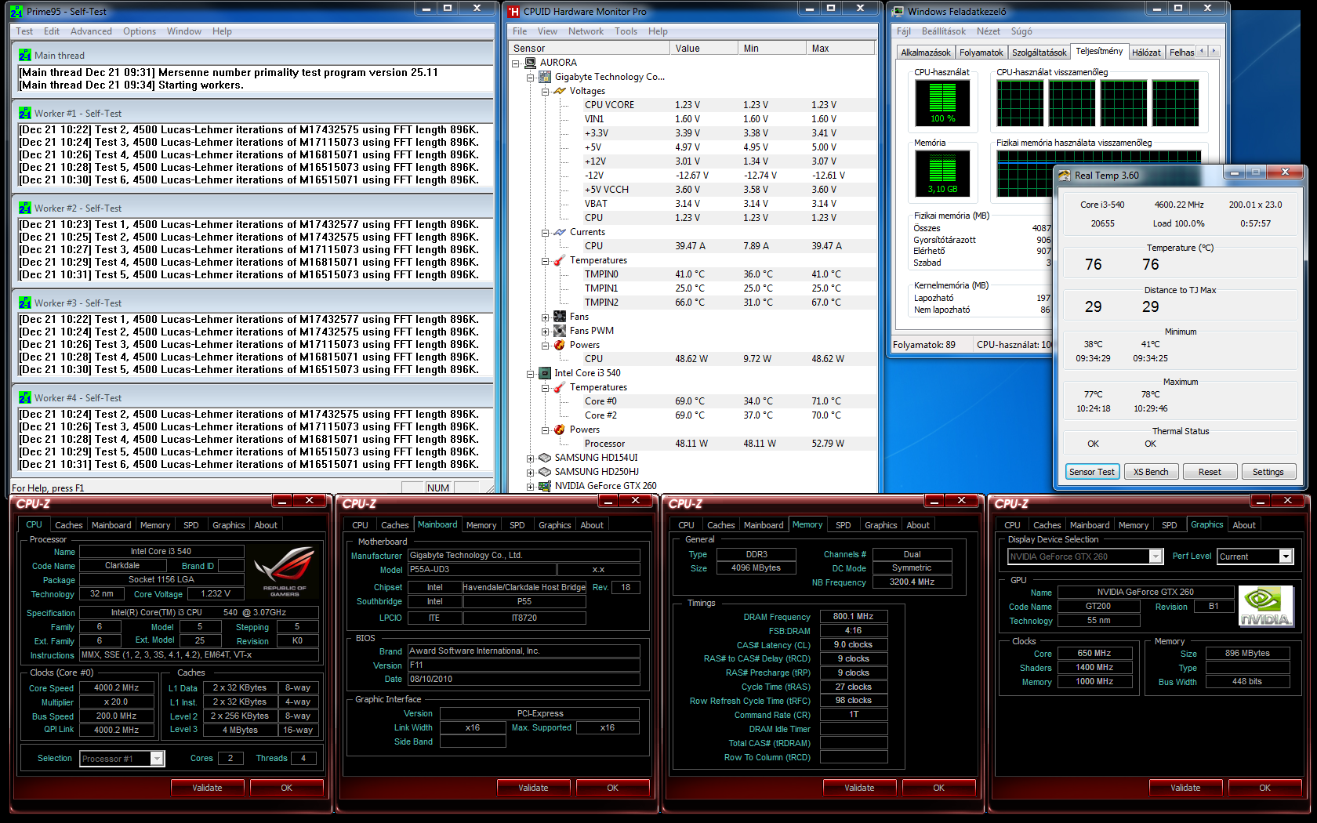Click the Worker #3 Self-Test window icon
The image size is (1317, 823).
coord(25,303)
